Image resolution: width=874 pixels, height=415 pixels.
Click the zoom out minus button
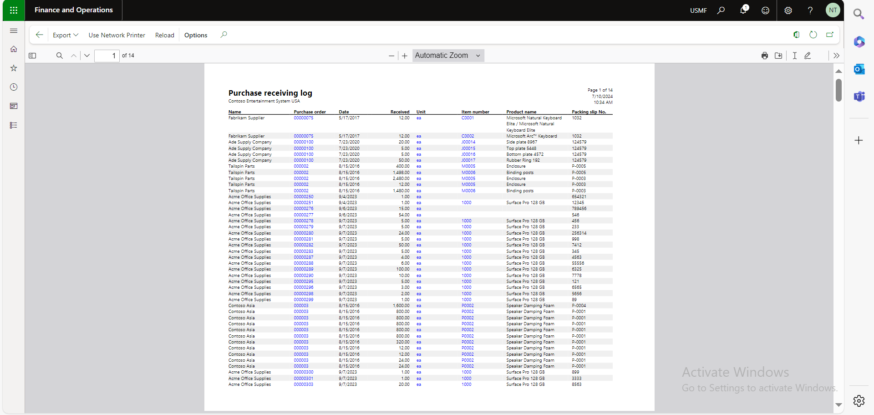click(x=391, y=56)
